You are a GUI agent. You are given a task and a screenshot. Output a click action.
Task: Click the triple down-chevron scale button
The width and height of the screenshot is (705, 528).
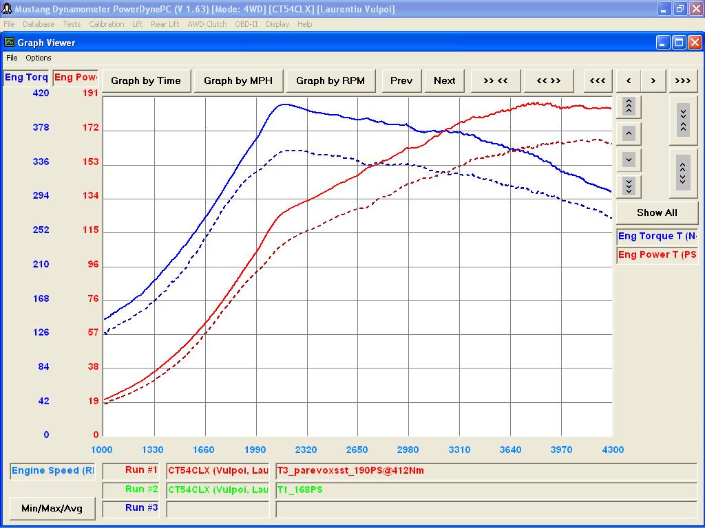point(629,186)
